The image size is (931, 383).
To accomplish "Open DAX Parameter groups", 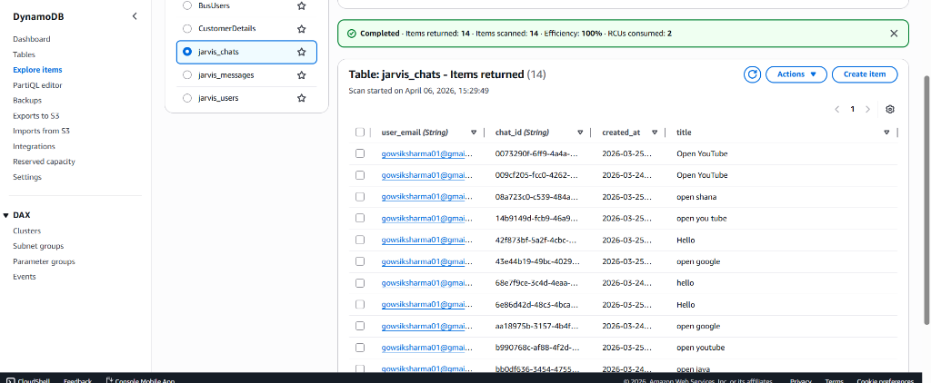I will (44, 261).
